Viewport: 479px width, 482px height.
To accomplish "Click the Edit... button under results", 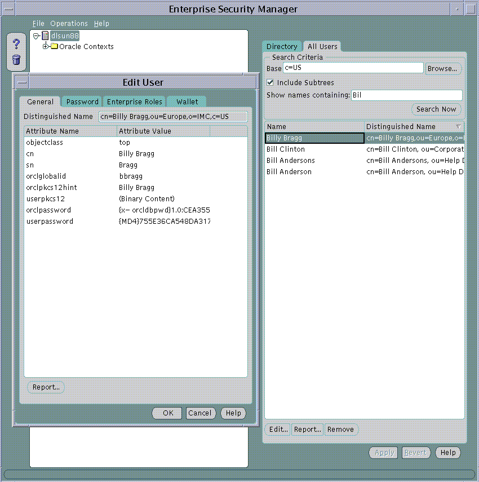I will point(278,429).
